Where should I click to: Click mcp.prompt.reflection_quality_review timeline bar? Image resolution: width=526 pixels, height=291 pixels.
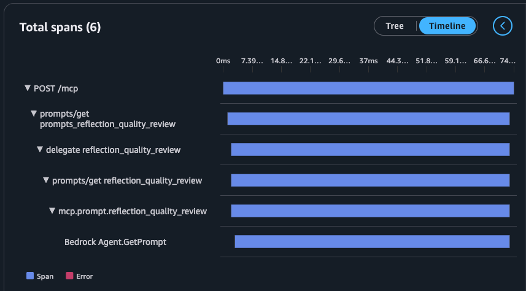pos(370,211)
